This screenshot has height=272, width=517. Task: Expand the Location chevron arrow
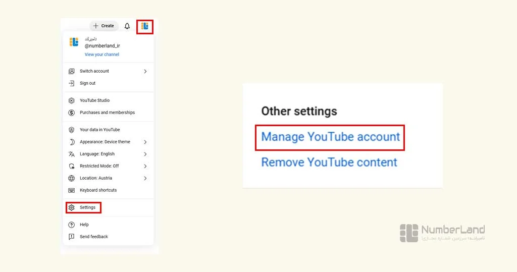145,178
